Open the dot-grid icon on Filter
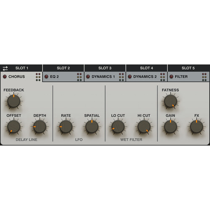210x210 pixels. tap(204, 77)
